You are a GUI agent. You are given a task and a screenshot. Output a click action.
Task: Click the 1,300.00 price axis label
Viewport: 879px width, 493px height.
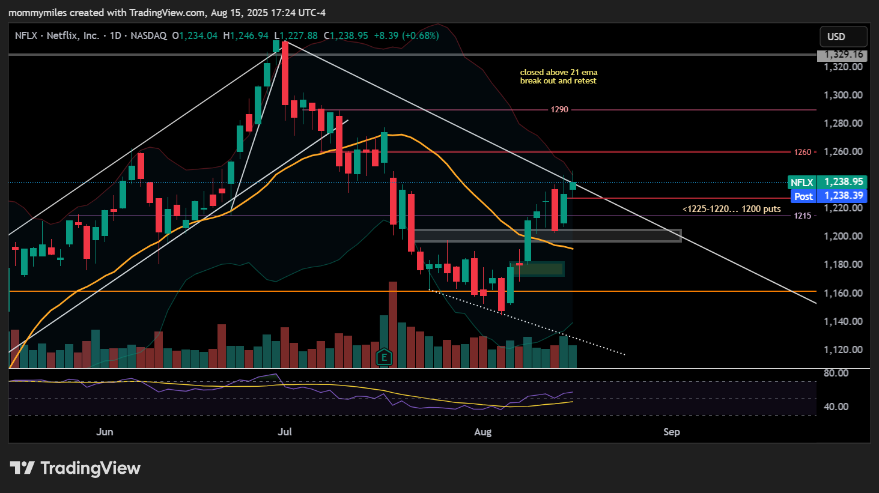pos(844,95)
